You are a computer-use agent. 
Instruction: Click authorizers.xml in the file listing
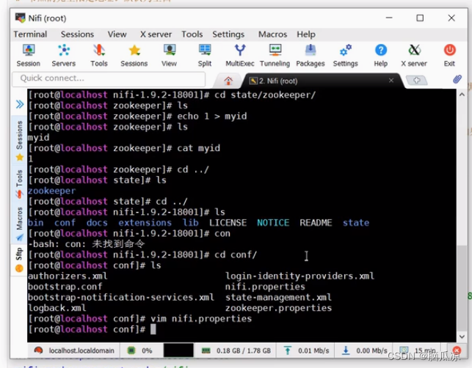(68, 276)
